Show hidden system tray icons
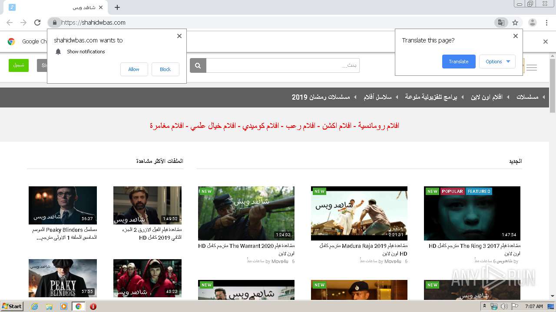 click(x=485, y=306)
